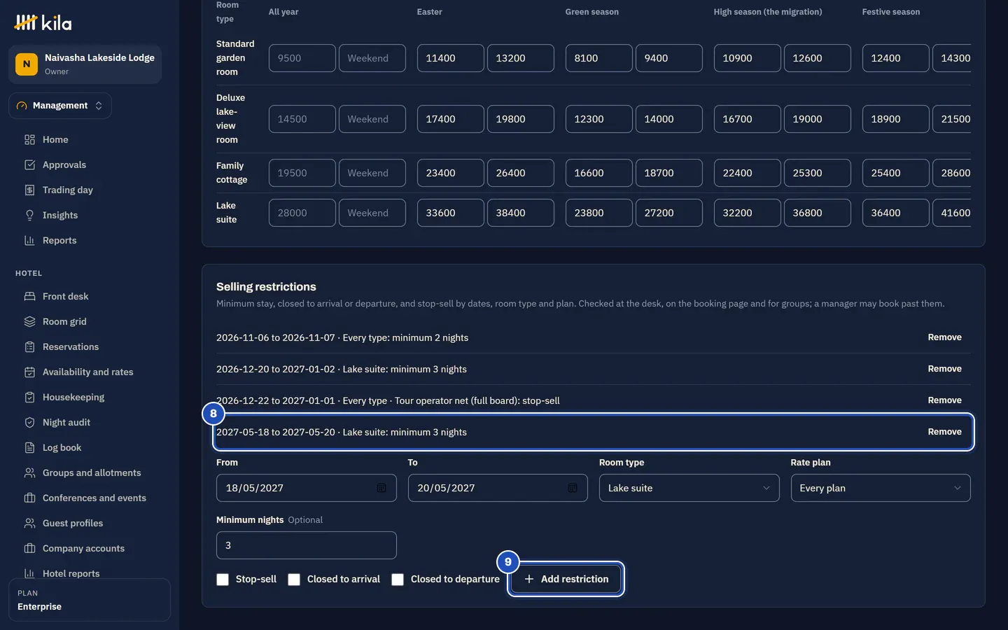Click the Guest profiles people icon
Screen dimensions: 1008x630
point(29,523)
